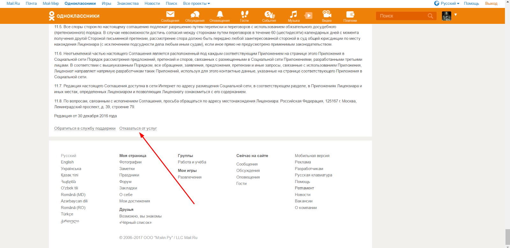510x248 pixels.
Task: Open Знакомства in the top bar
Action: tap(128, 3)
